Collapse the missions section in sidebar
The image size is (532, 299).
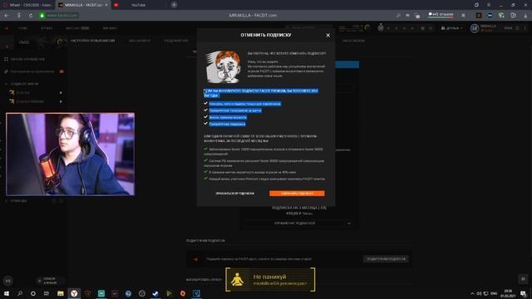point(22,84)
